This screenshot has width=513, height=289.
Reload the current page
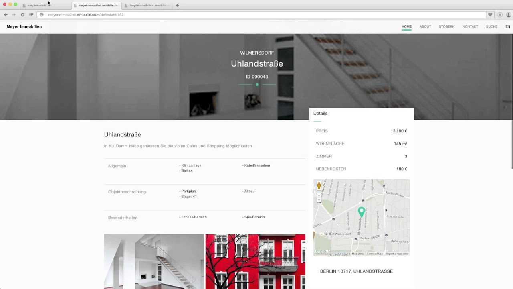click(x=22, y=14)
